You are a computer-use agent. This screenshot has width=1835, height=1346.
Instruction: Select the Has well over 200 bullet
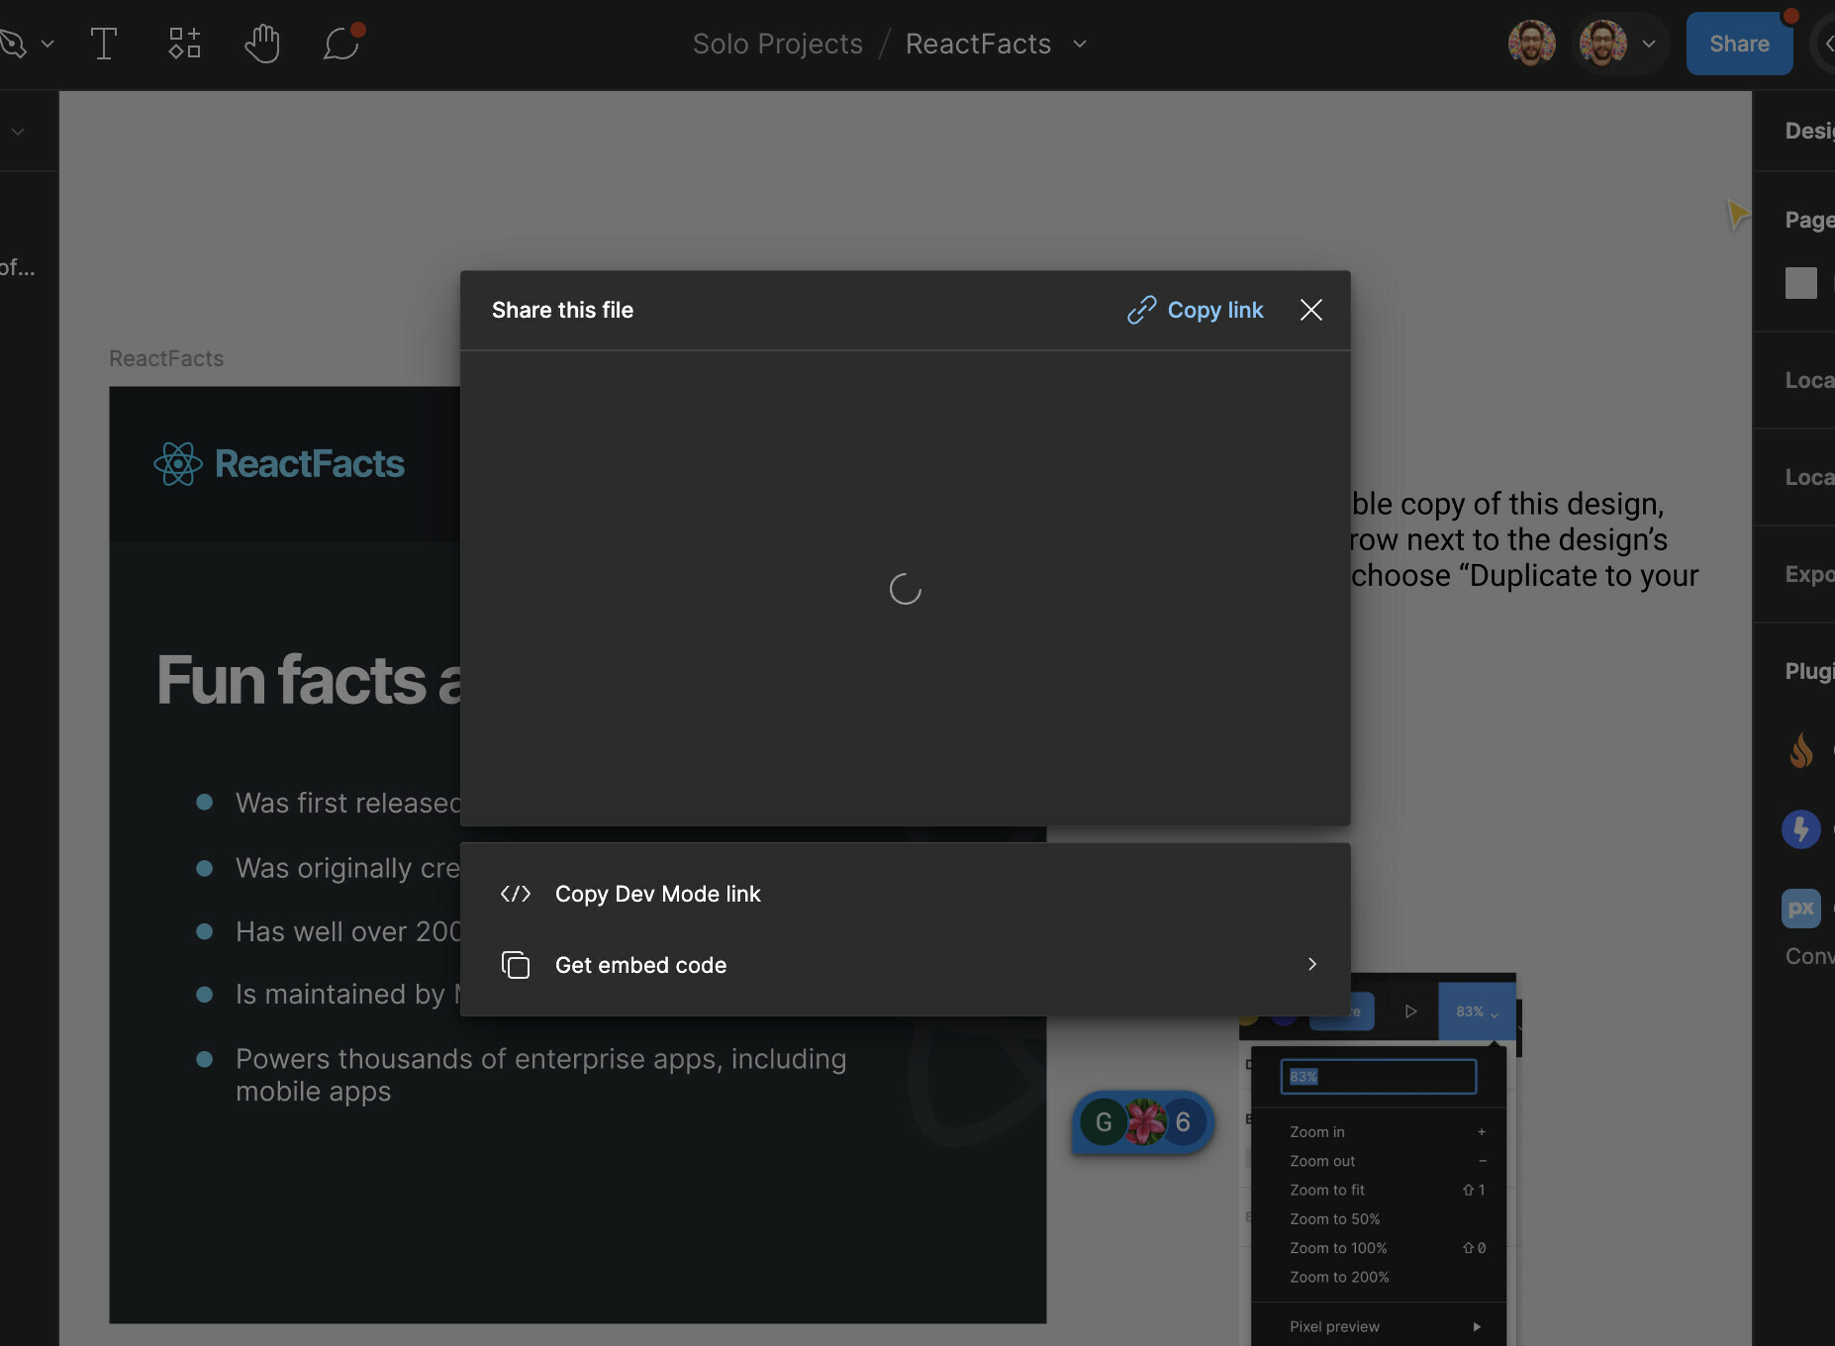pyautogui.click(x=348, y=931)
